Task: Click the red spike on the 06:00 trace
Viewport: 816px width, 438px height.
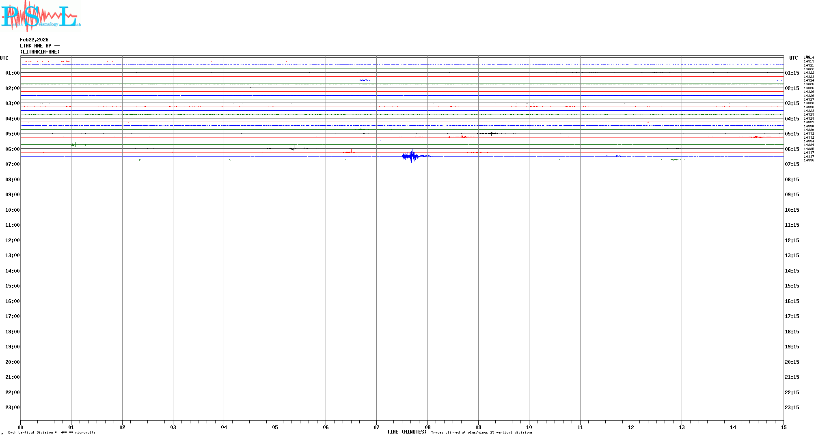Action: (351, 152)
